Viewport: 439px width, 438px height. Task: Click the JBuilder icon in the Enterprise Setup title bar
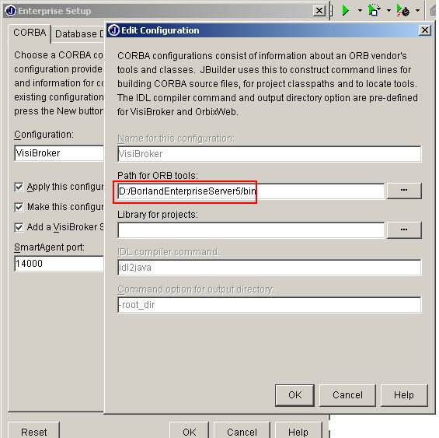pyautogui.click(x=11, y=11)
